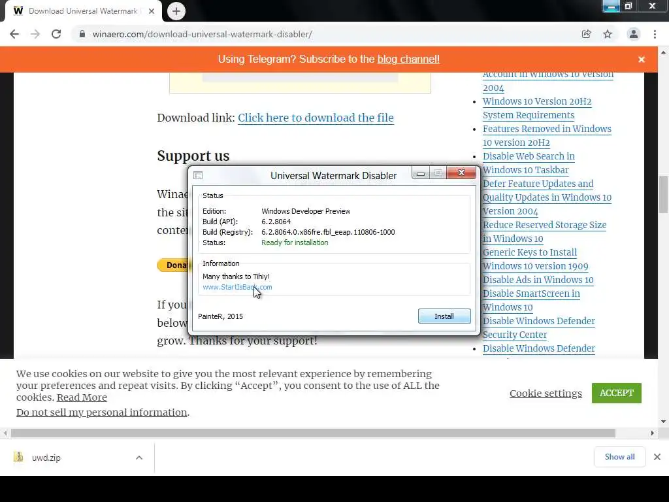Open www.StartIsBack.com link in dialog
Viewport: 669px width, 502px height.
[x=237, y=288]
